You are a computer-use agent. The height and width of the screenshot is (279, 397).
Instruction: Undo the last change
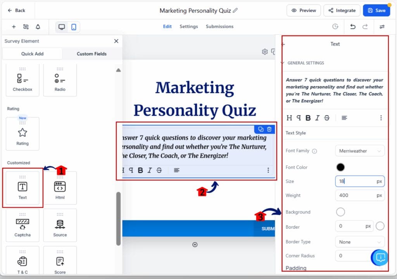pos(353,27)
